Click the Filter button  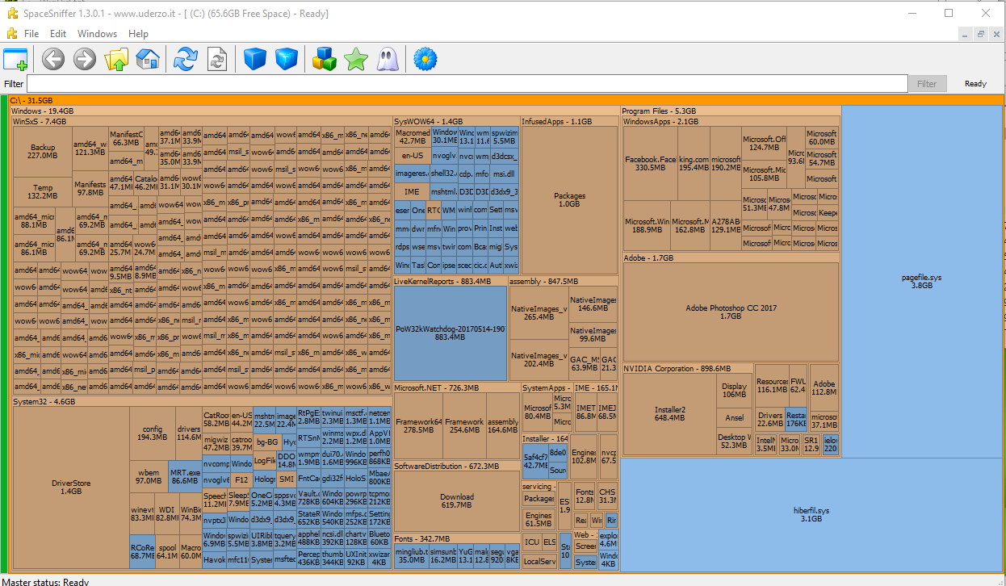(927, 83)
